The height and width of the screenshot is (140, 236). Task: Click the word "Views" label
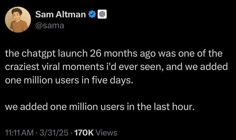(107, 132)
